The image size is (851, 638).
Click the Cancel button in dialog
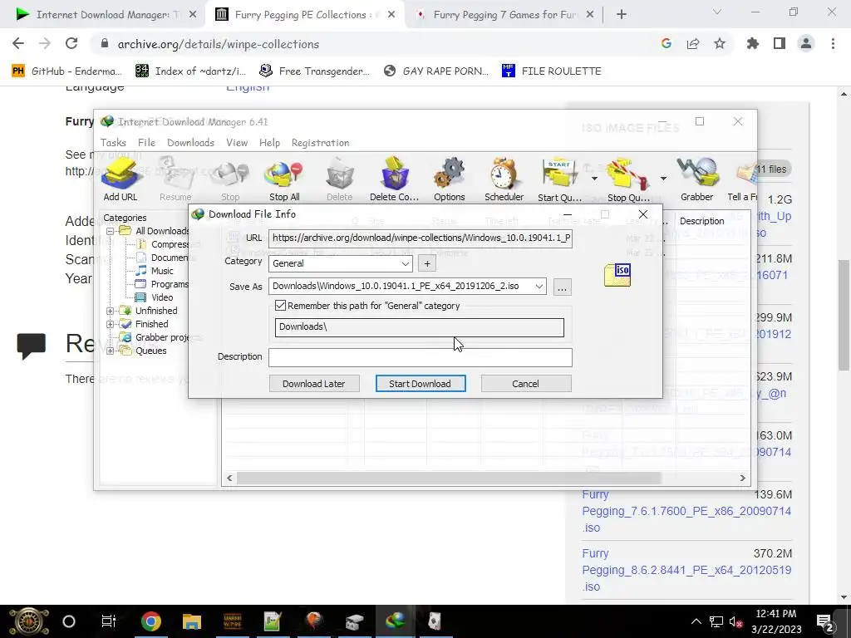(x=525, y=384)
